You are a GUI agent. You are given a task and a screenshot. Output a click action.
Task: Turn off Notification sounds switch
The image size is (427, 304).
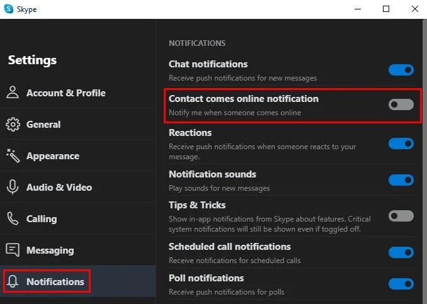coord(401,180)
